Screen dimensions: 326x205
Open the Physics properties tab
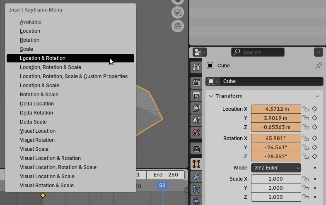(x=196, y=200)
